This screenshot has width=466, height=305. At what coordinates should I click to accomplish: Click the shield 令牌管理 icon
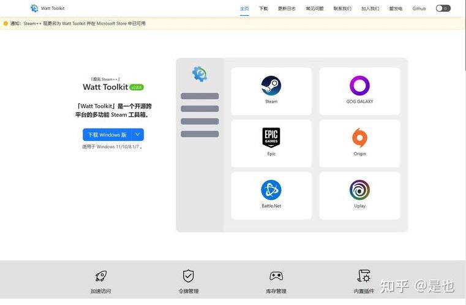click(189, 276)
